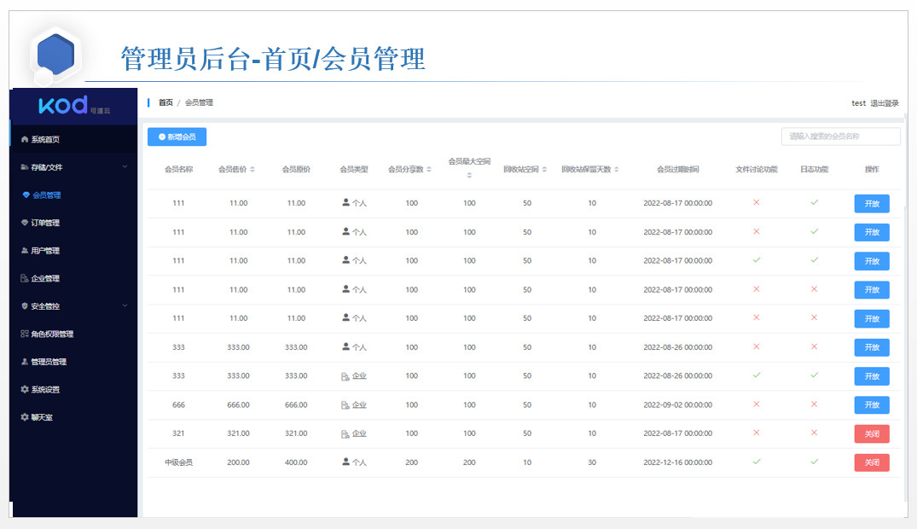Click the 666.00 sale price cell
Viewport: 917px width, 529px height.
coord(238,405)
